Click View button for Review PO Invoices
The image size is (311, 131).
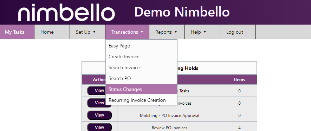click(99, 127)
